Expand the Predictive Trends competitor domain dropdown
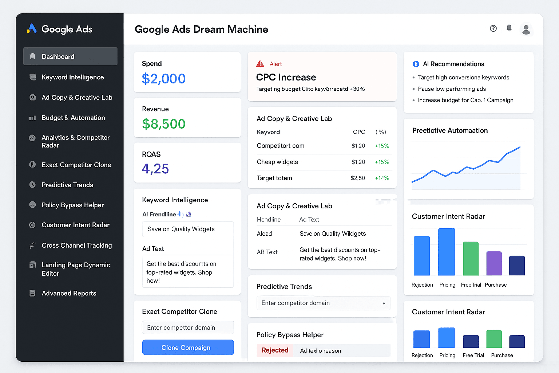559x373 pixels. (x=384, y=303)
